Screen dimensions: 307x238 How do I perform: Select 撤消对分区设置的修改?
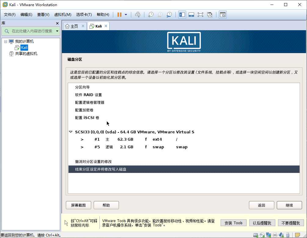tap(184, 162)
